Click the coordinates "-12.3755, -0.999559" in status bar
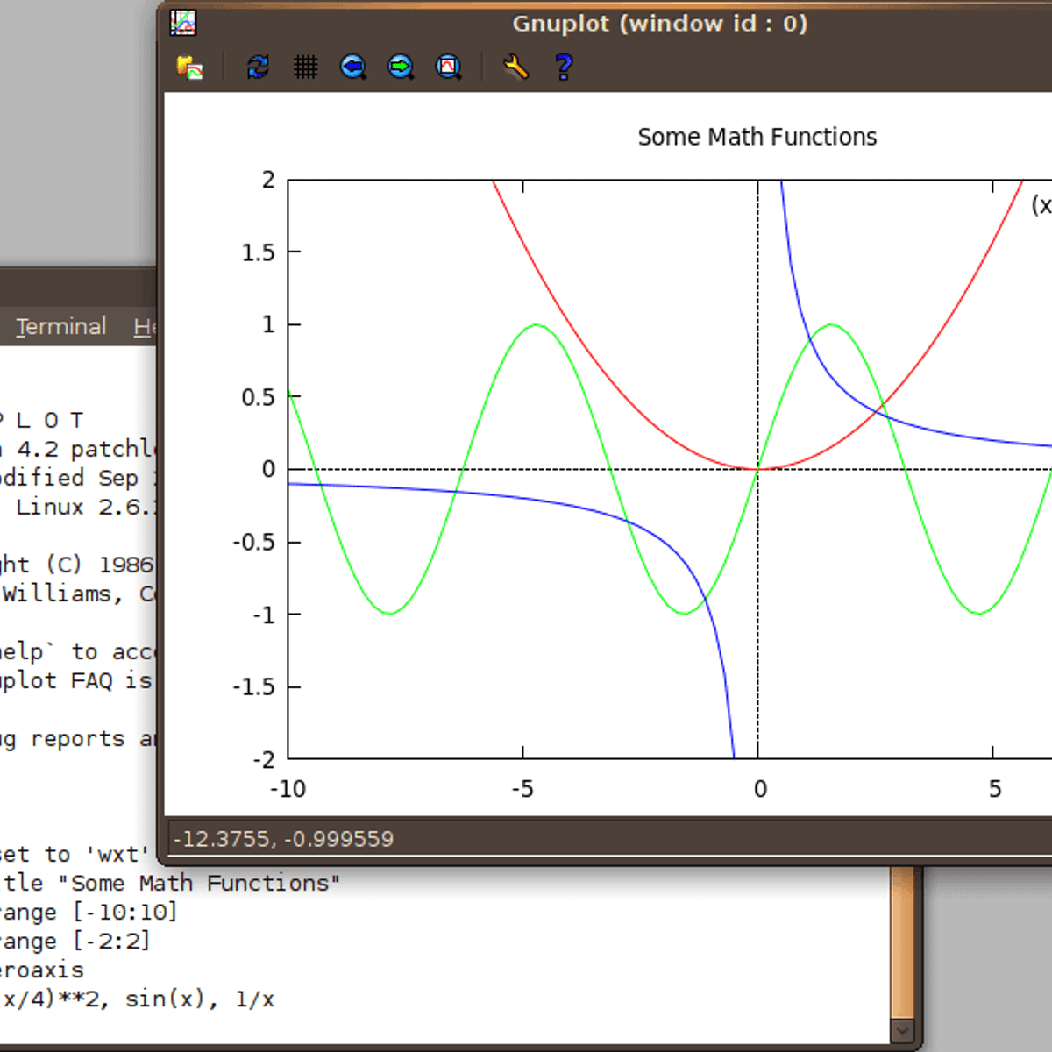Screen dimensions: 1052x1052 coord(283,839)
